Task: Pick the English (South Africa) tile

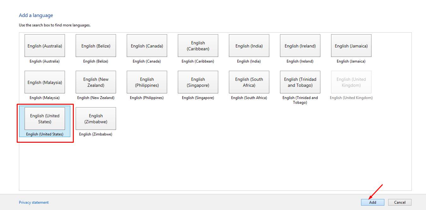Action: point(249,82)
